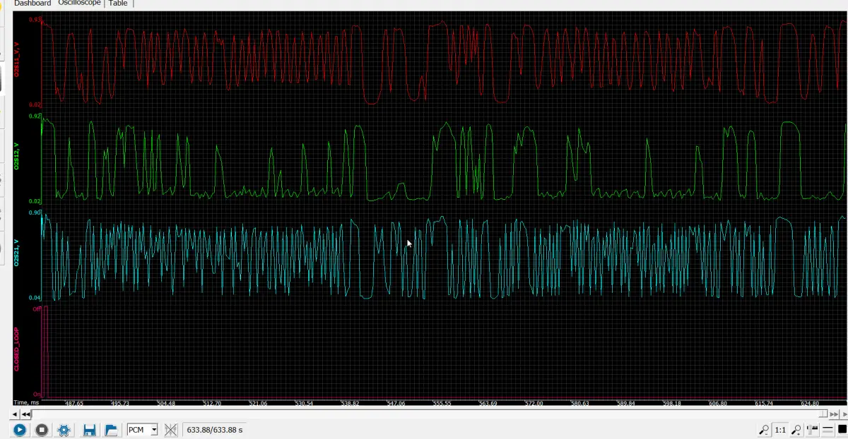Click the CLOSED_LOOP 'Off' axis value
Screen dimensions: 848x439
pyautogui.click(x=37, y=309)
